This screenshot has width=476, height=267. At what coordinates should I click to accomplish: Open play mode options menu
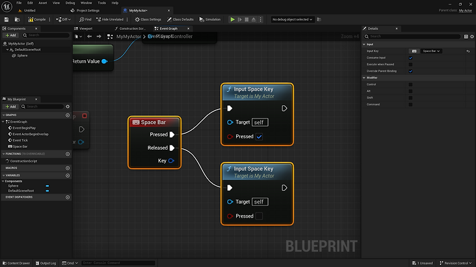(x=260, y=20)
